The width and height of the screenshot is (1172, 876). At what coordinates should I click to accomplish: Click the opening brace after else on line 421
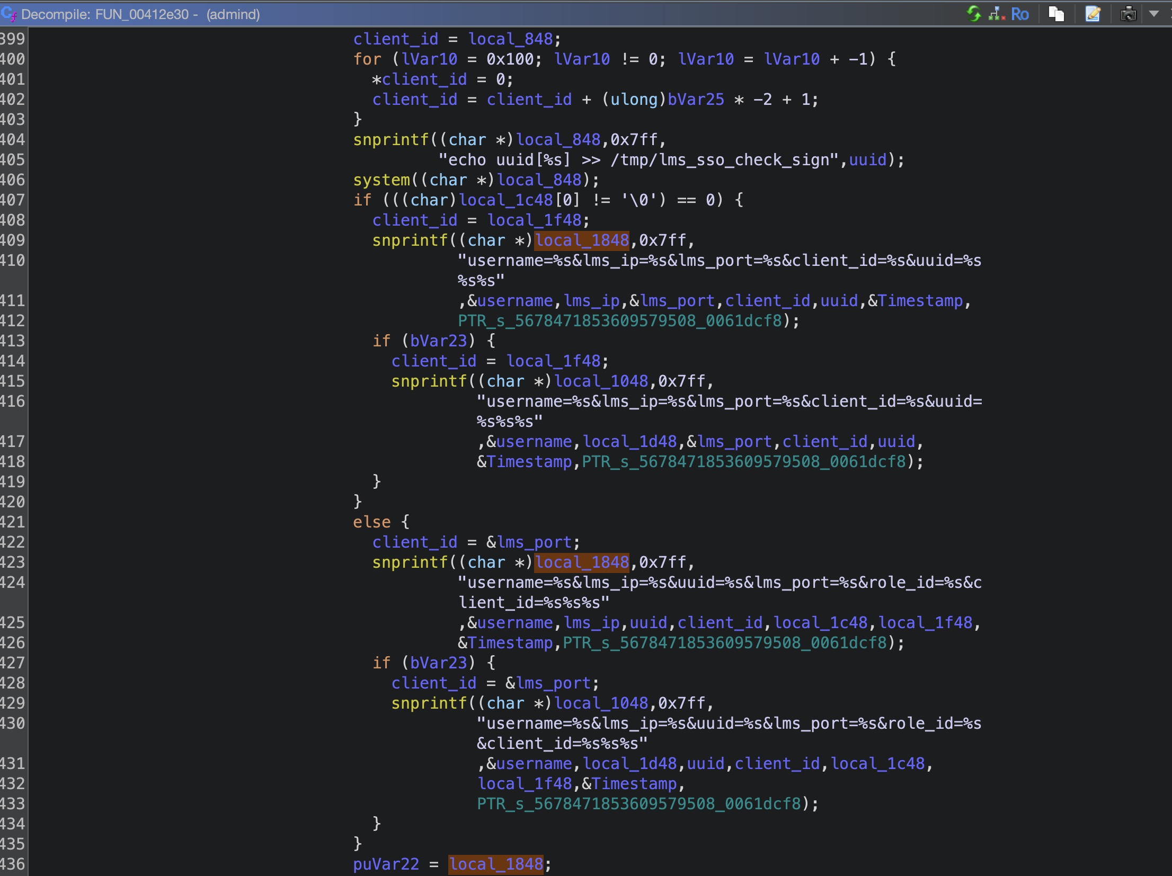click(x=405, y=522)
